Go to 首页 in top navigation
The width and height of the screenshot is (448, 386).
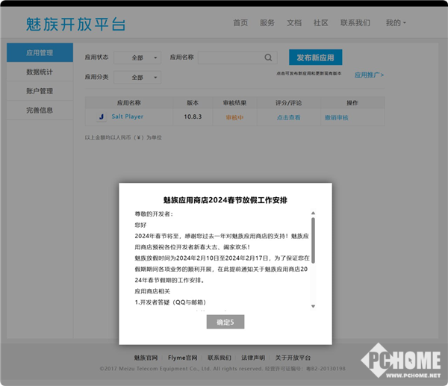tap(240, 23)
